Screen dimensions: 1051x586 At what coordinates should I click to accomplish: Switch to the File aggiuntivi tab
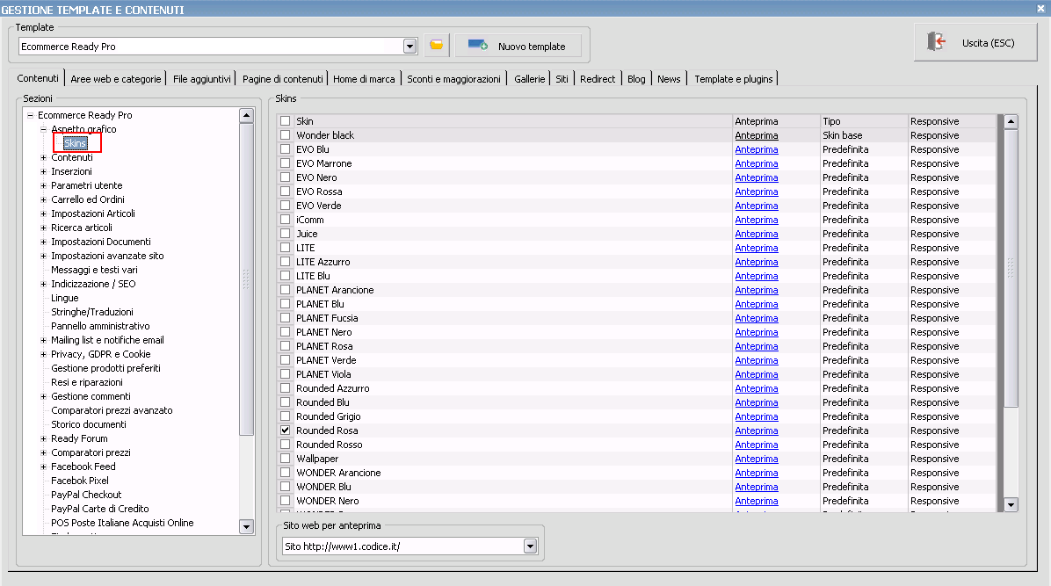pos(202,79)
